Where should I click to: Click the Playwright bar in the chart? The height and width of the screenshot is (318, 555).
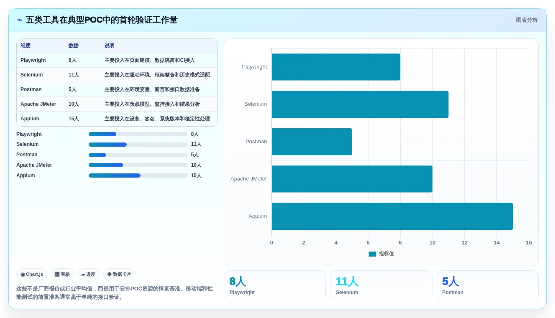click(336, 67)
